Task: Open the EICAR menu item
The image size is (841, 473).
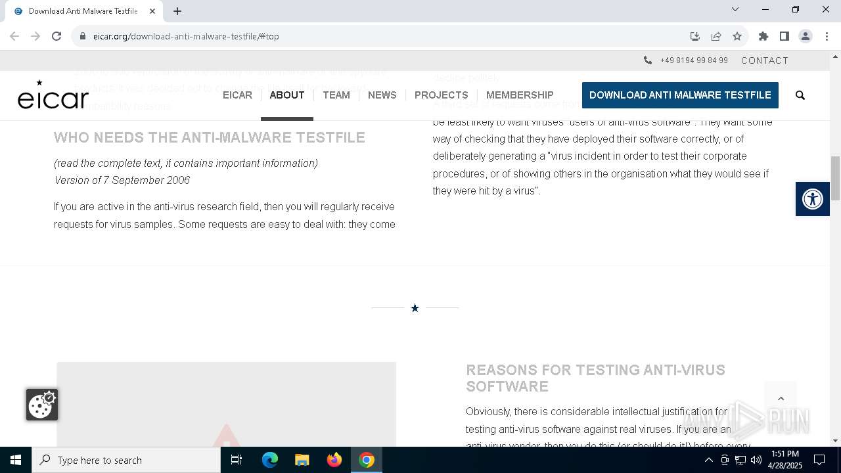Action: click(237, 95)
